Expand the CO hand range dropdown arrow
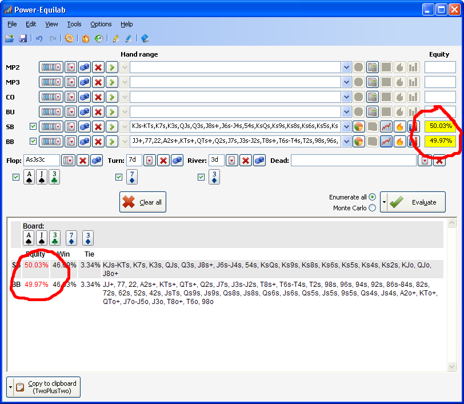The width and height of the screenshot is (464, 404). 346,97
